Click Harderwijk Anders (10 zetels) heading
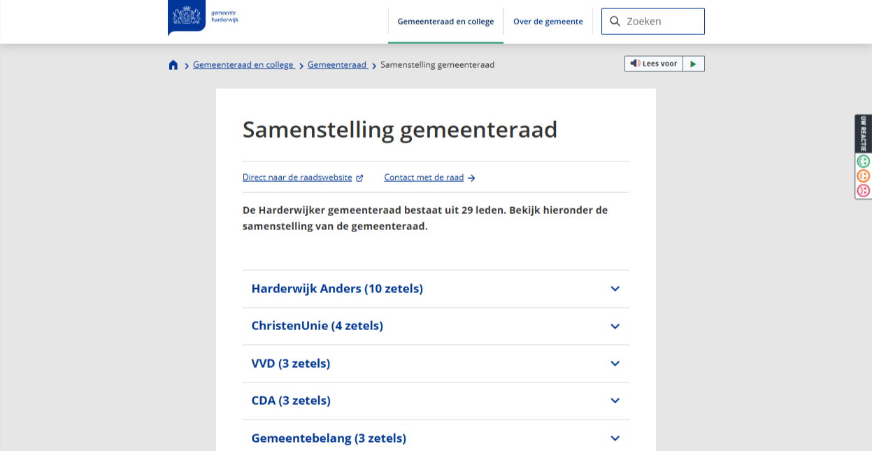Screen dimensions: 872x451 click(x=337, y=289)
